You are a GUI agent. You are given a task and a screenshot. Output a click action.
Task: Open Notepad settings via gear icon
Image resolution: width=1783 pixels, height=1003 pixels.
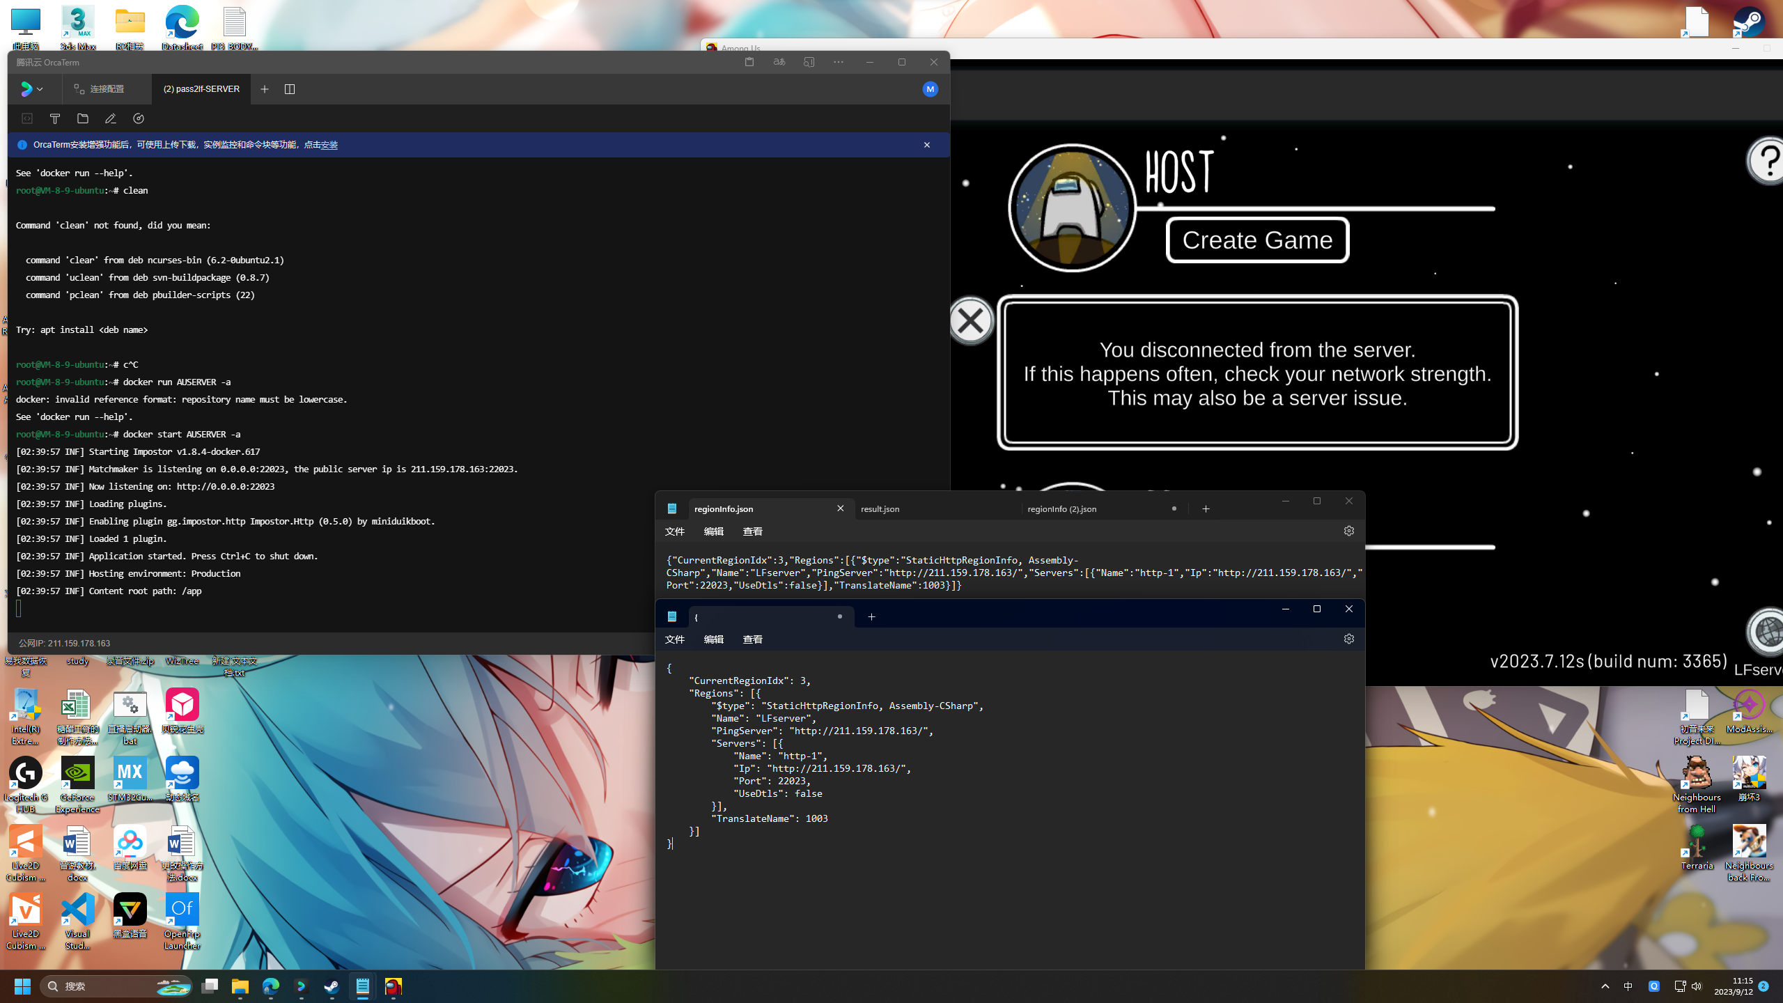[1349, 530]
